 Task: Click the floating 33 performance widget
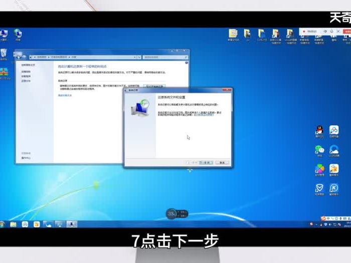[177, 214]
